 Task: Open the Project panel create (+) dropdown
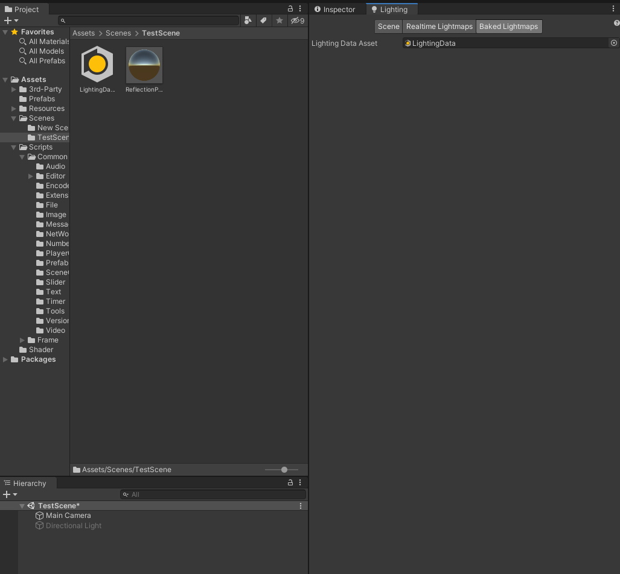pyautogui.click(x=11, y=20)
